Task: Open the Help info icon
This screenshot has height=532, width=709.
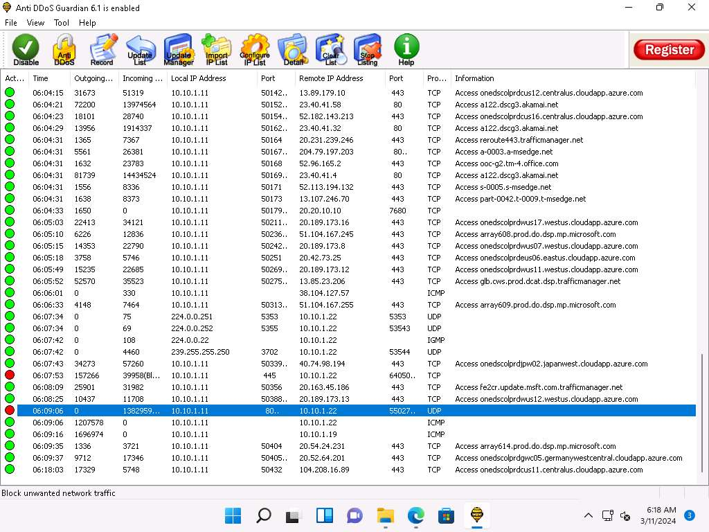Action: (406, 50)
